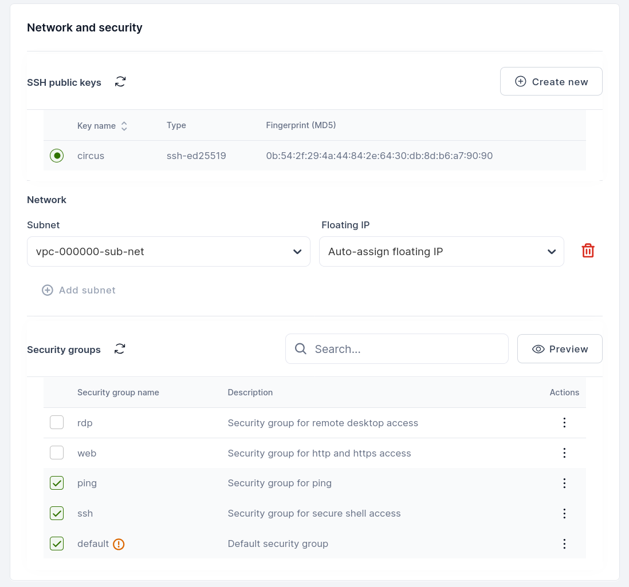Enable the rdp security group checkbox
This screenshot has width=629, height=587.
(x=57, y=423)
